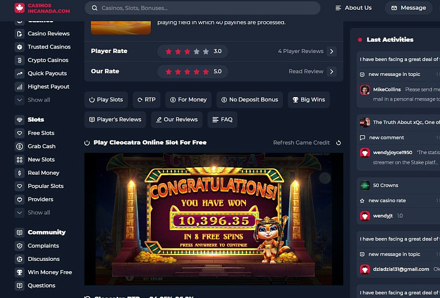
Task: Click the Quick Payouts trend icon
Action: coord(19,74)
